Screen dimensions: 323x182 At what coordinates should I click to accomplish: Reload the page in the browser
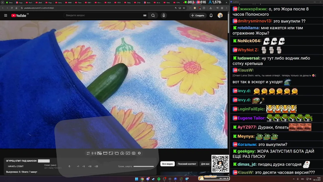(x=12, y=8)
